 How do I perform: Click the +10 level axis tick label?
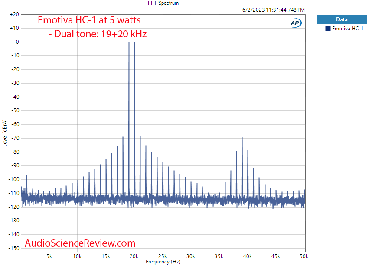click(x=14, y=28)
